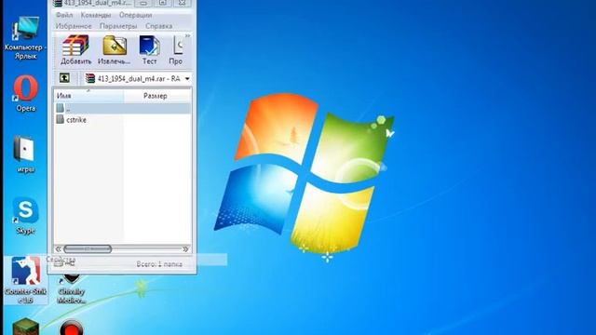
Task: Open the Параметры menu
Action: 118,26
